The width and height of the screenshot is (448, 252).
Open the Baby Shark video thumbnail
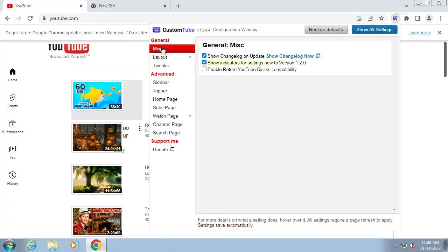(x=97, y=96)
